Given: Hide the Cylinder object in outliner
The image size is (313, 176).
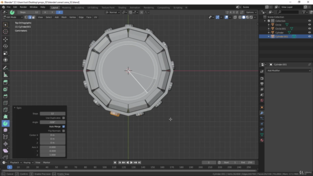Looking at the screenshot, I should coord(310,33).
